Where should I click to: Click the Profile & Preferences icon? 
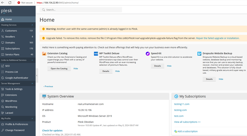click(x=3, y=124)
